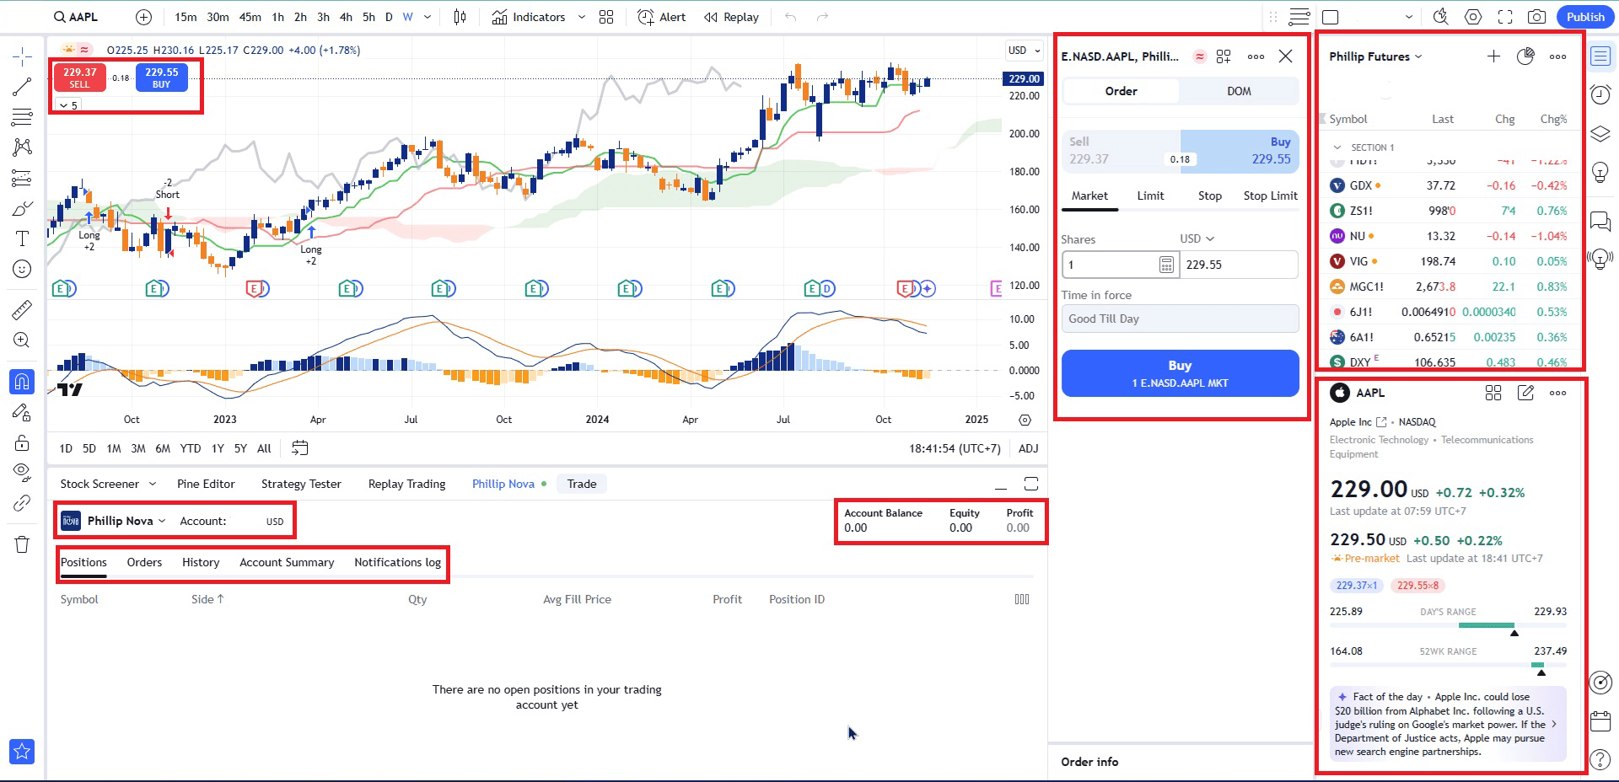Select the Stop Limit order type
The width and height of the screenshot is (1619, 782).
tap(1270, 195)
